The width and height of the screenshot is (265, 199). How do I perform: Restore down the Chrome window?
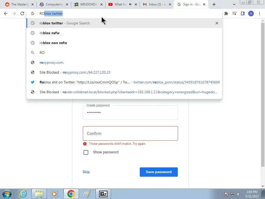coord(250,2)
